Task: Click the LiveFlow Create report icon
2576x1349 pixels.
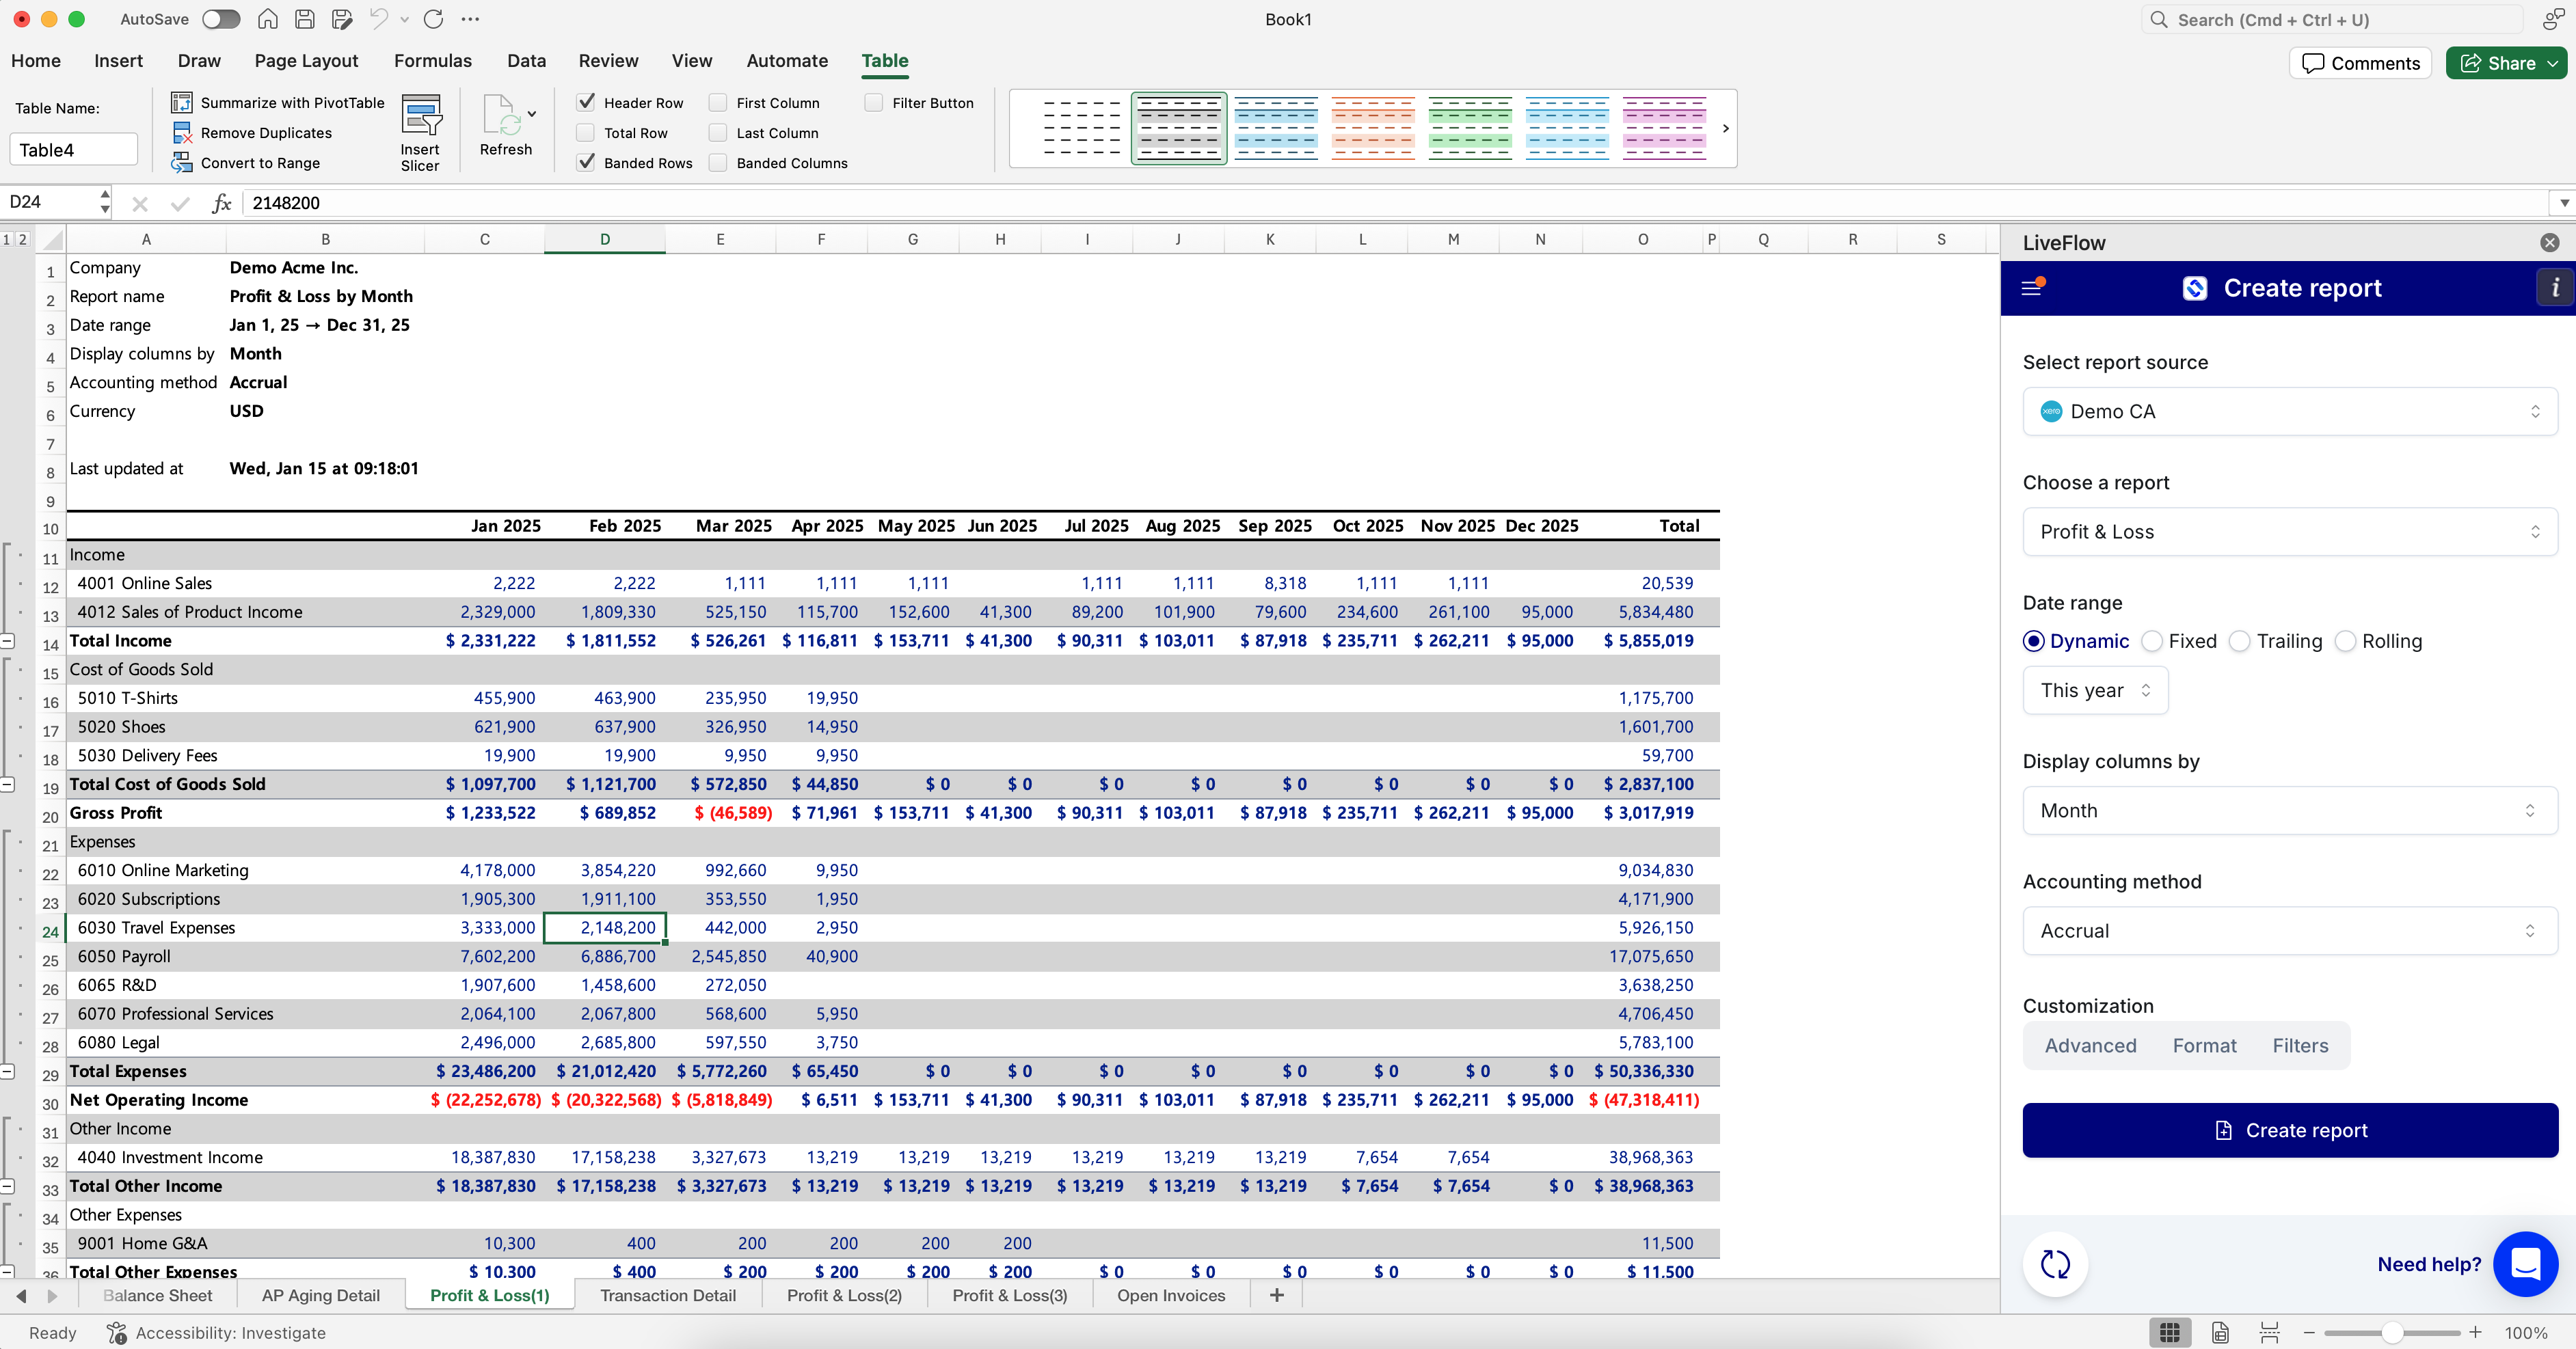Action: [x=2196, y=288]
